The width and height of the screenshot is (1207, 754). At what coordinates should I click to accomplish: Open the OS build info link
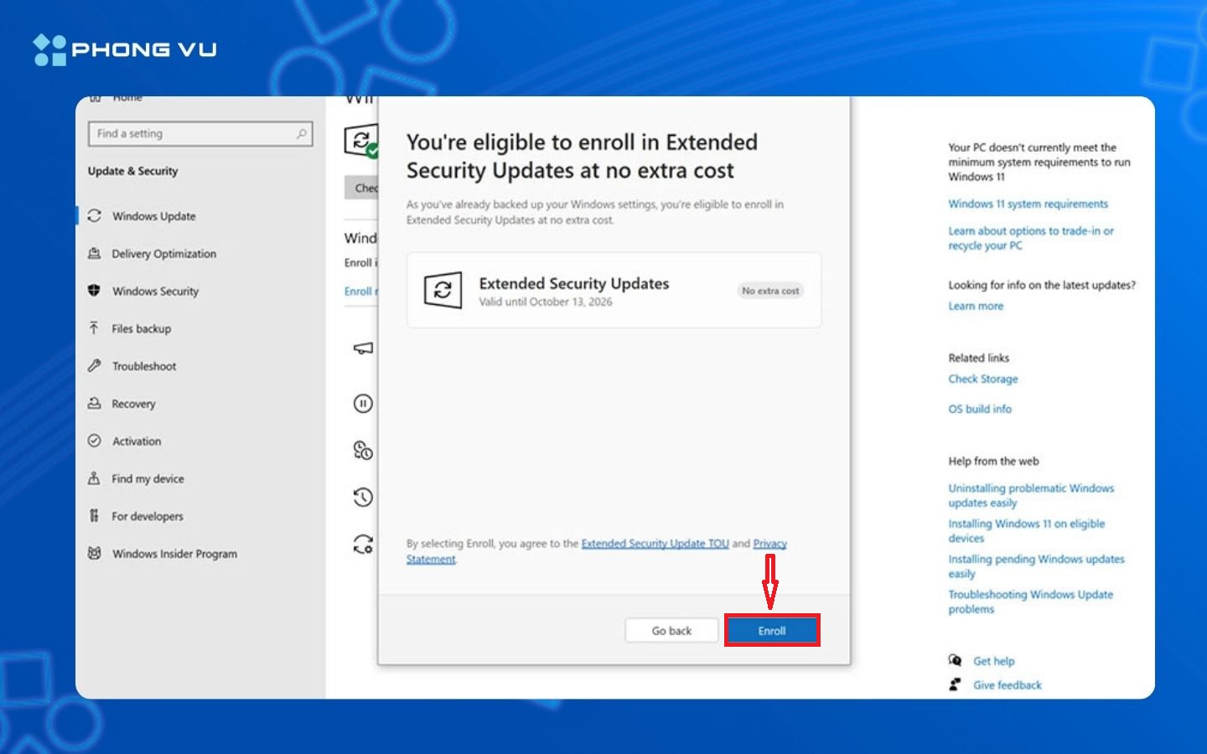click(x=980, y=409)
